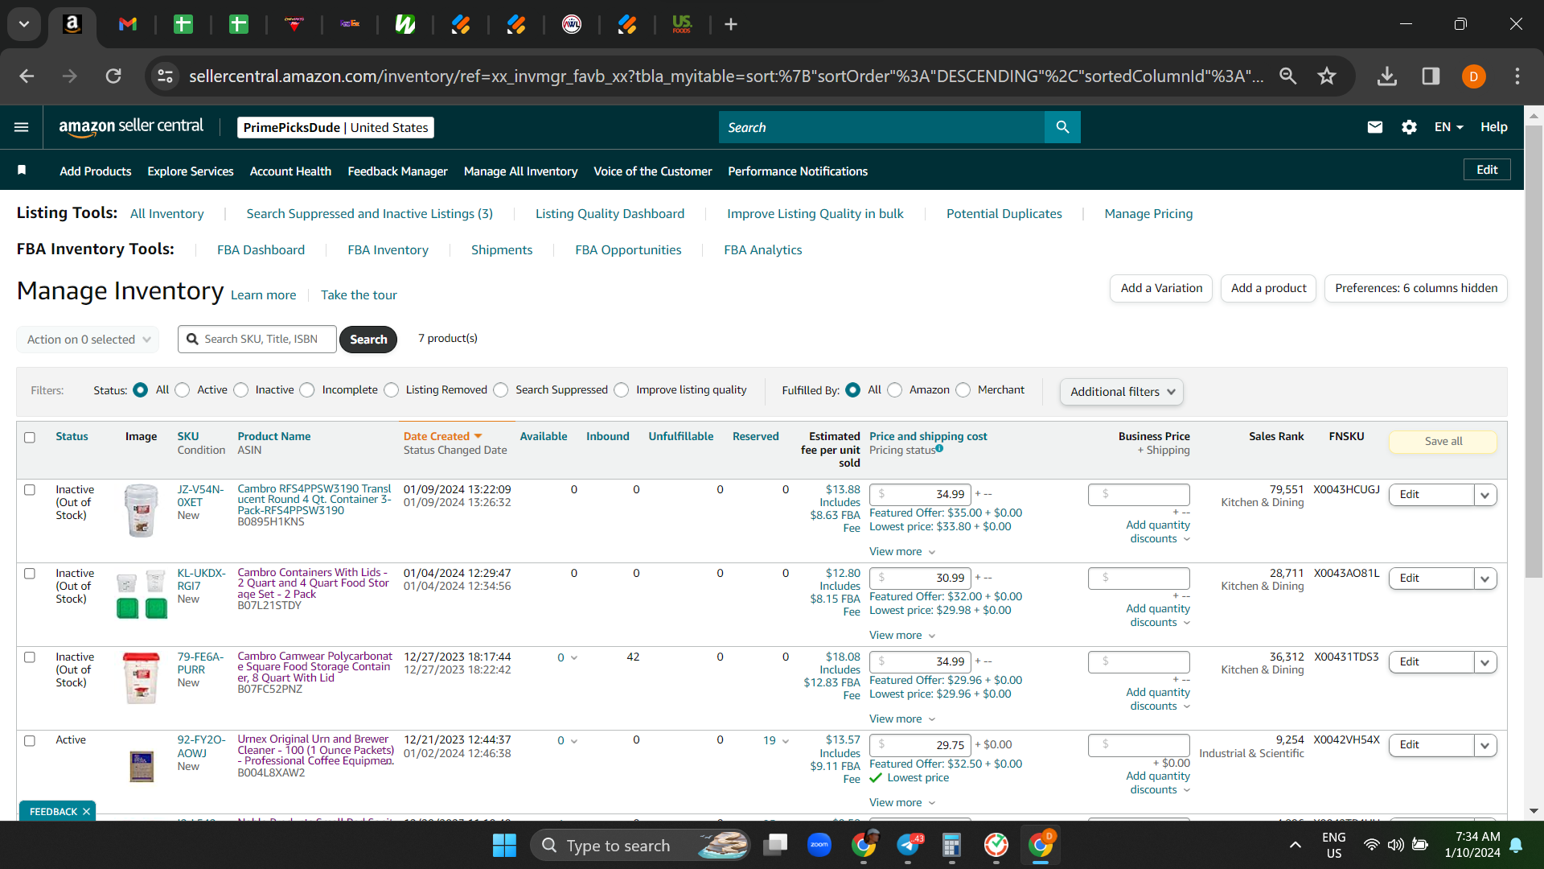Open a new browser tab with plus icon

731,24
